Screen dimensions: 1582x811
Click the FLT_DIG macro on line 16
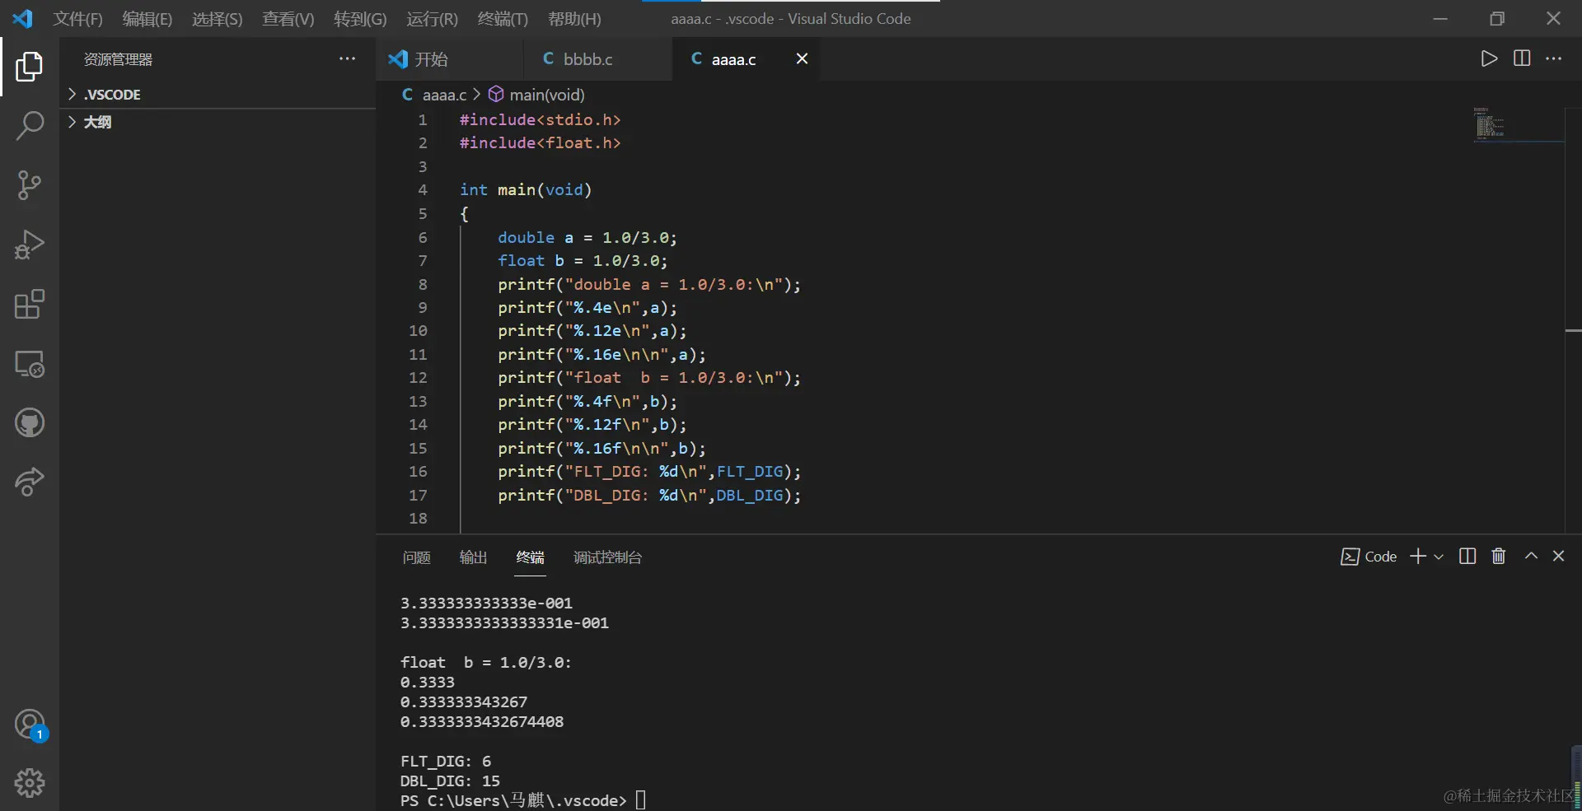coord(750,472)
